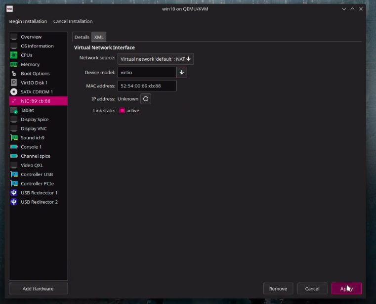The image size is (376, 304).
Task: Click the Device model text field
Action: [147, 73]
